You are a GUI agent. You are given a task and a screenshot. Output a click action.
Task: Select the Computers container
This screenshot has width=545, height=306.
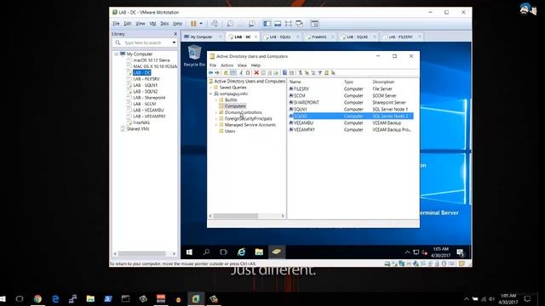pos(235,106)
